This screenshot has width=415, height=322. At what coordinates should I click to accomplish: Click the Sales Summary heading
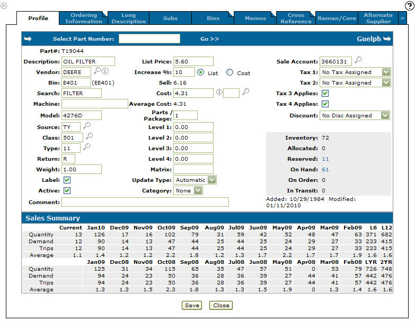pos(52,218)
